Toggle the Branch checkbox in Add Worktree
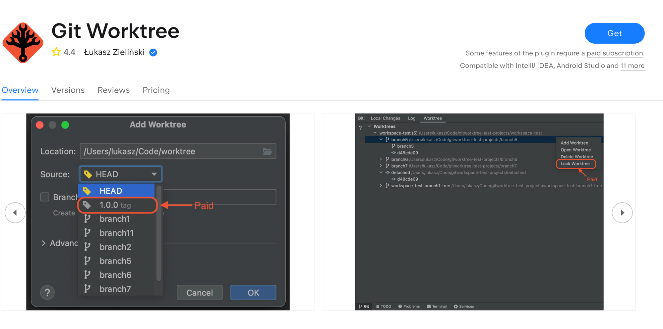663x329 pixels. point(45,197)
